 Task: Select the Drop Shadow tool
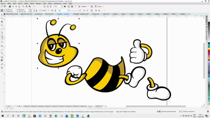point(2,57)
